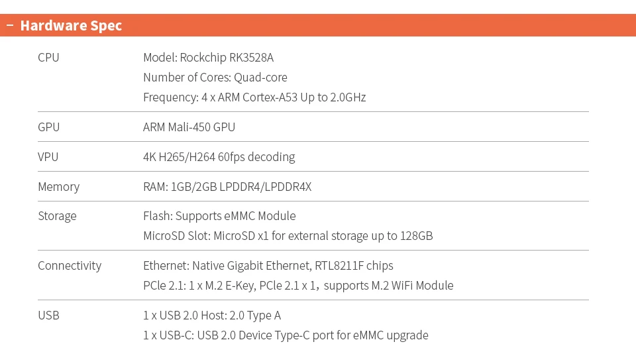This screenshot has height=344, width=636.
Task: Select the Frequency ARM Cortex-A53 line
Action: 254,97
